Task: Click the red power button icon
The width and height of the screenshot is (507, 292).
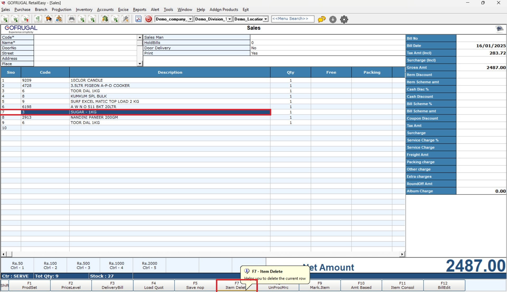Action: (x=149, y=19)
